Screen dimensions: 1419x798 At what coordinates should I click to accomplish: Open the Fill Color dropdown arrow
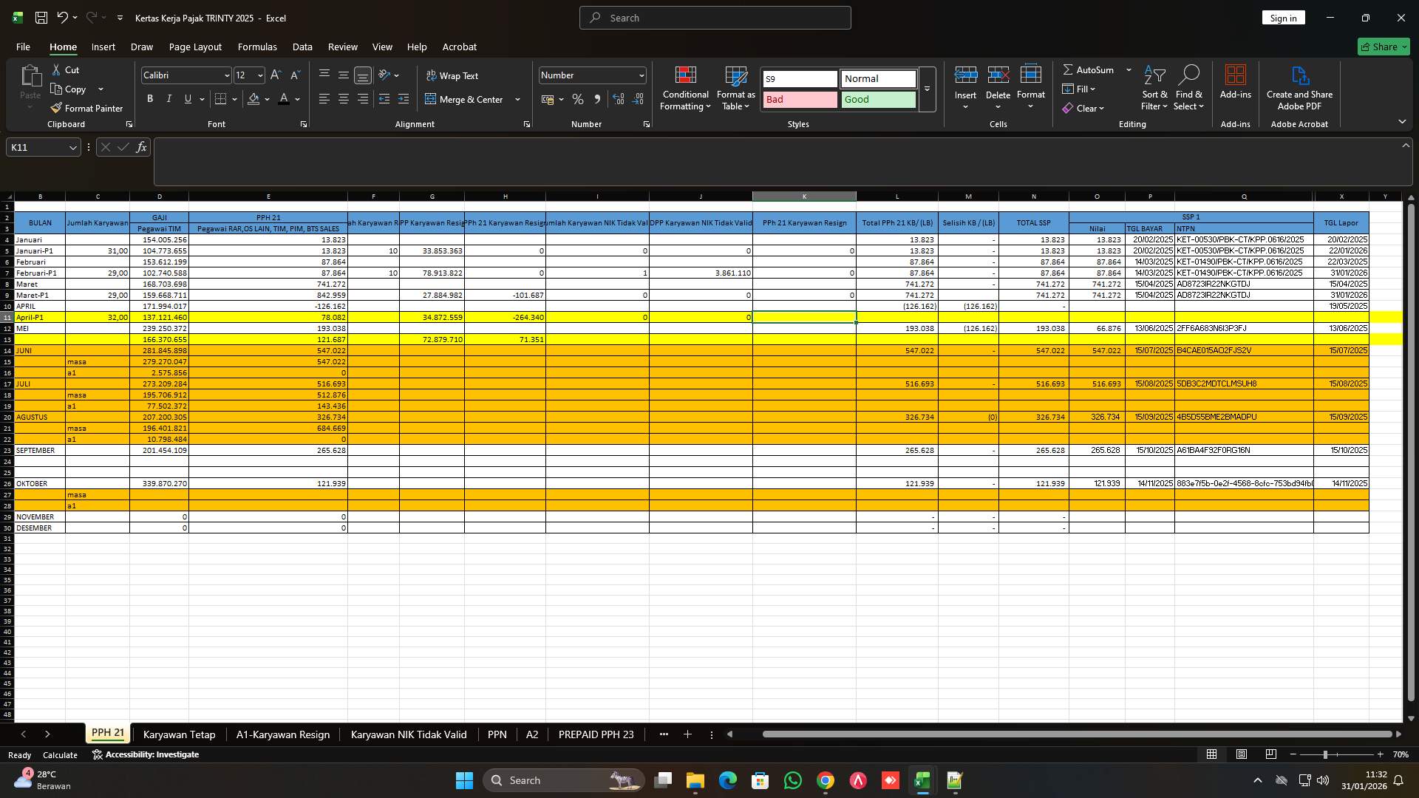tap(267, 99)
